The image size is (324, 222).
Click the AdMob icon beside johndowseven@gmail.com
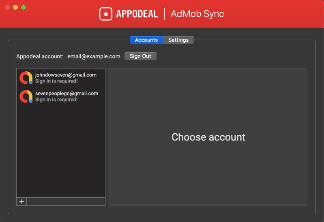tap(26, 78)
